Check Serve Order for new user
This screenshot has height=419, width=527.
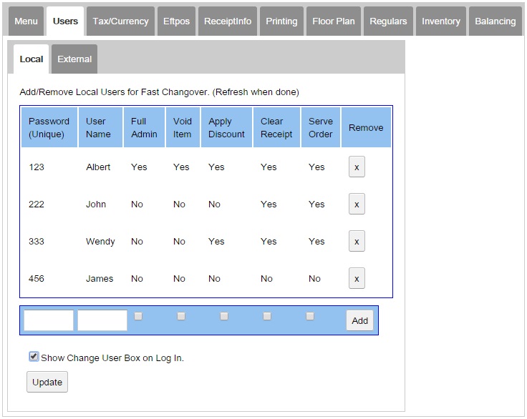tap(310, 316)
